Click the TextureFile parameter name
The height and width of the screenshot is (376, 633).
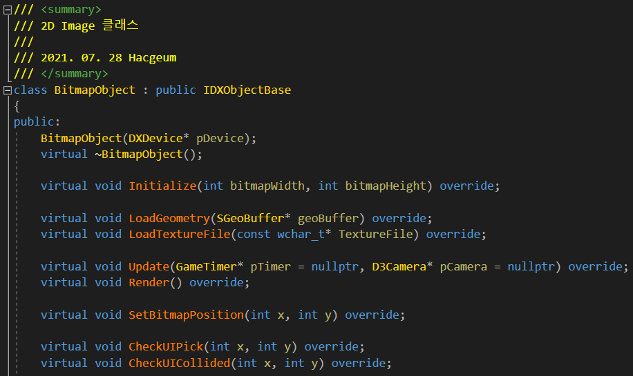(x=376, y=234)
